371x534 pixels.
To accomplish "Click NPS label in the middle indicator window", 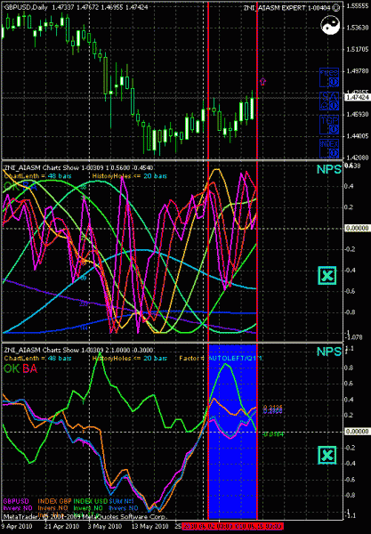I will [x=329, y=169].
